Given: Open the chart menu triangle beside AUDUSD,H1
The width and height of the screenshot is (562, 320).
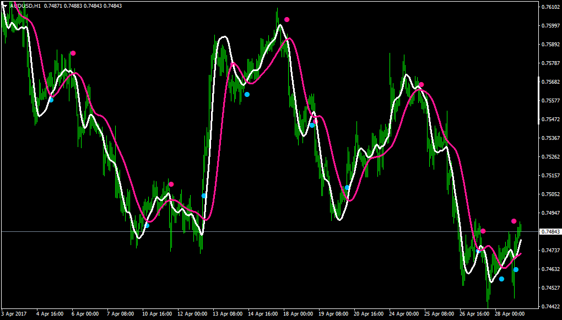Looking at the screenshot, I should [x=5, y=6].
